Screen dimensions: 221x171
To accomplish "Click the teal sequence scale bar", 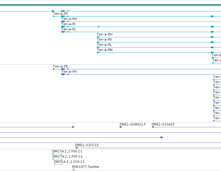I will (111, 5).
